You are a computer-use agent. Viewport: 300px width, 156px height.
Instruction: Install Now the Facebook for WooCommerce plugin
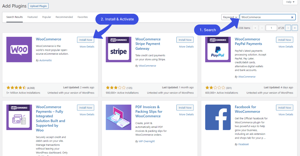pos(284,108)
